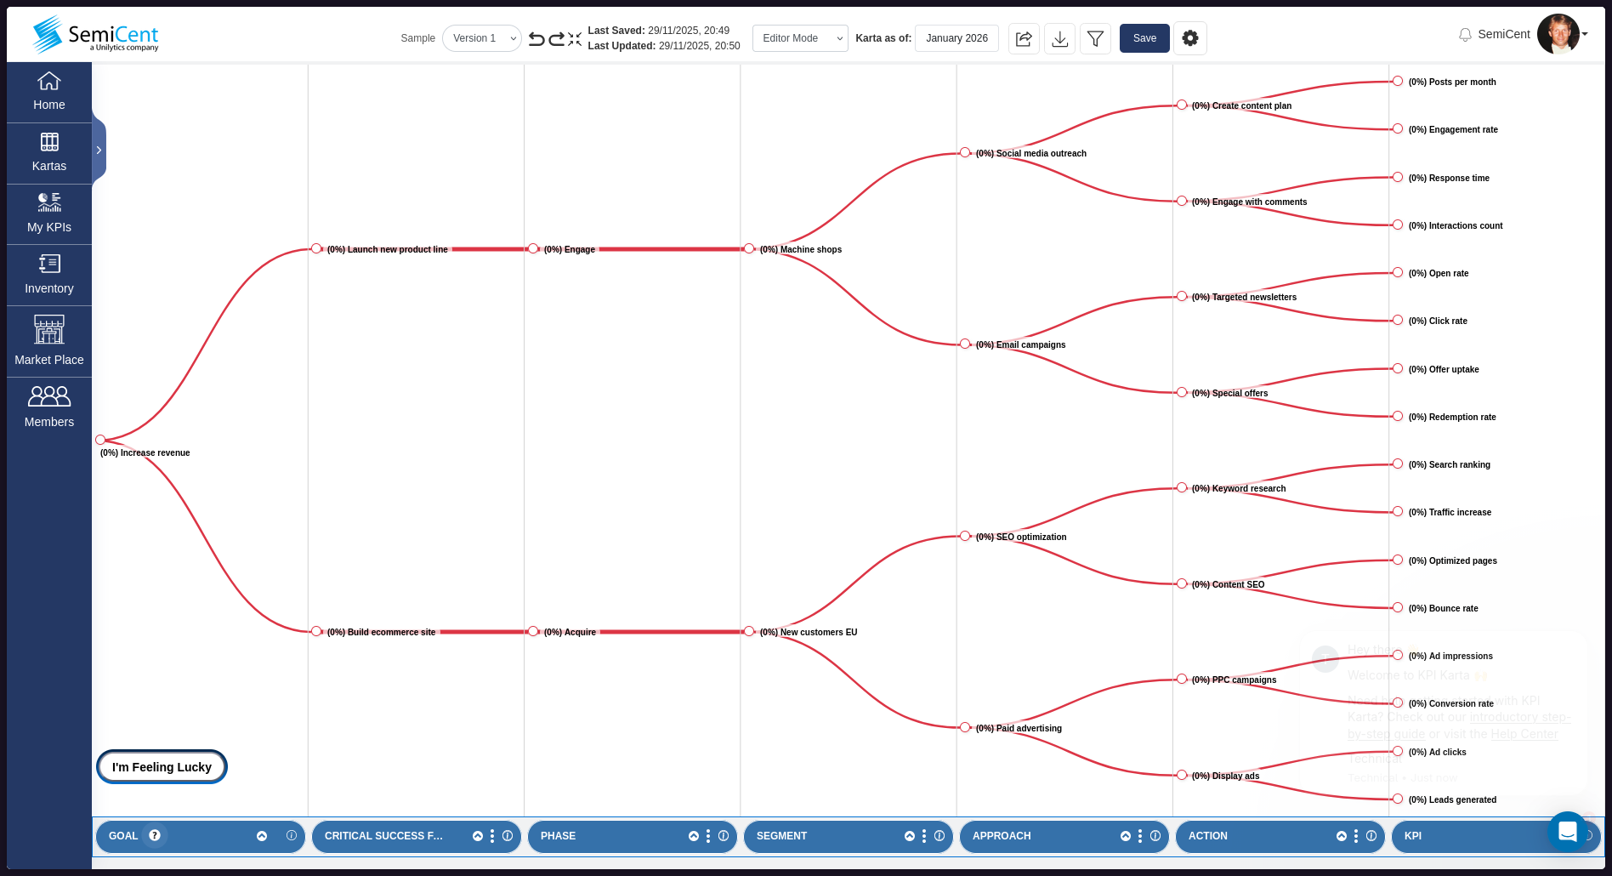This screenshot has width=1612, height=876.
Task: Click the Members icon
Action: [x=48, y=407]
